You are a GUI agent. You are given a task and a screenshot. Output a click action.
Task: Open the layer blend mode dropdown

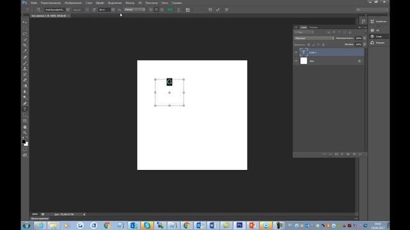tap(315, 38)
